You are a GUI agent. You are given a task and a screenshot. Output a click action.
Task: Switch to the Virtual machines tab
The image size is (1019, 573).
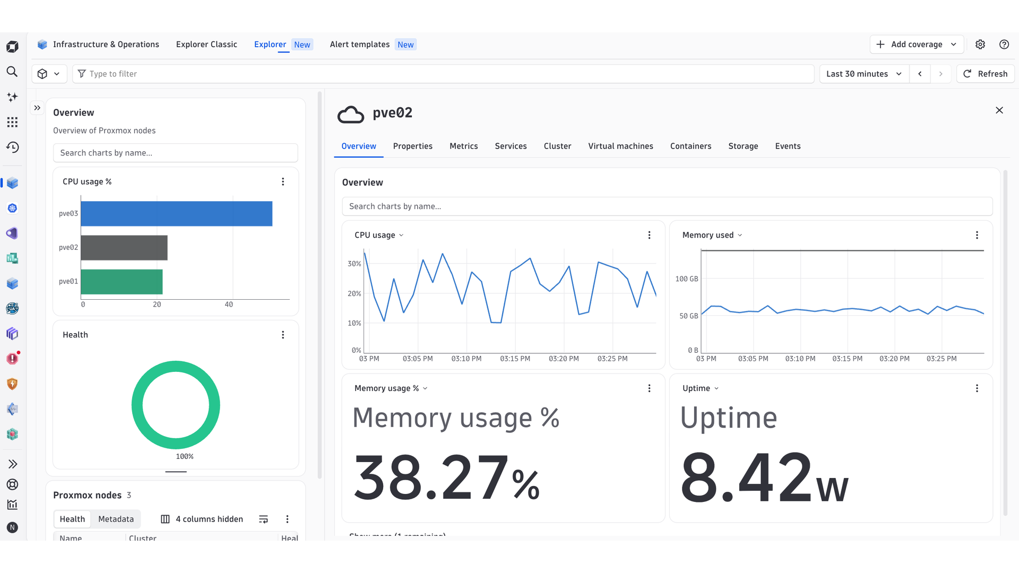coord(620,146)
